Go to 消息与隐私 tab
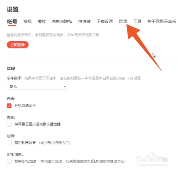Image resolution: width=178 pixels, height=171 pixels. coord(62,22)
